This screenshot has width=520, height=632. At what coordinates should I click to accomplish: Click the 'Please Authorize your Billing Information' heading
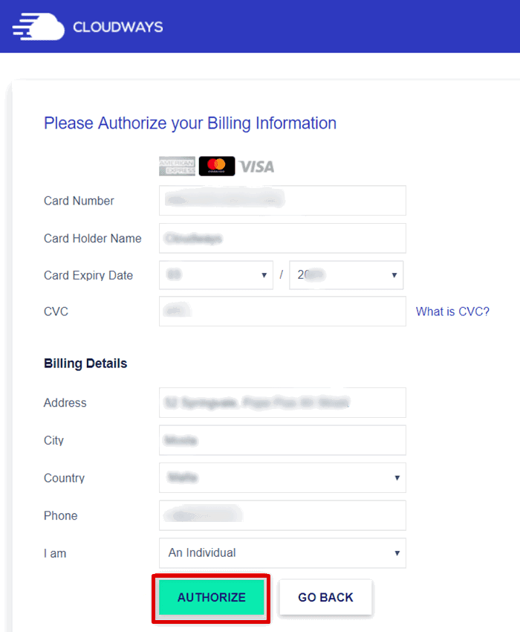(x=190, y=123)
